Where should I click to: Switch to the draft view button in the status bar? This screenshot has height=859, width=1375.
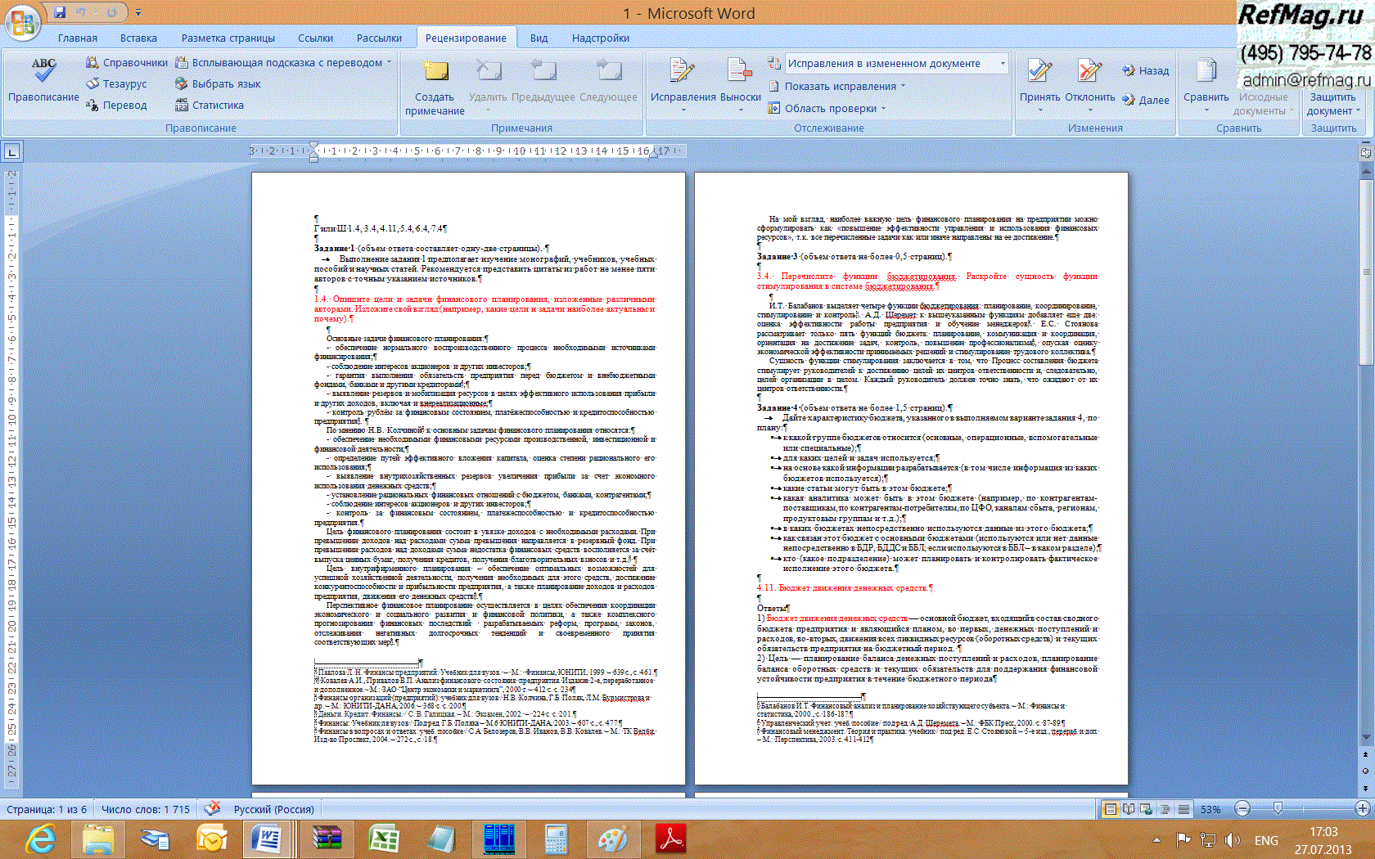(x=1183, y=809)
